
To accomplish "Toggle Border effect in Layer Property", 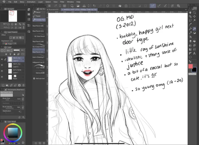I will (x=11, y=38).
